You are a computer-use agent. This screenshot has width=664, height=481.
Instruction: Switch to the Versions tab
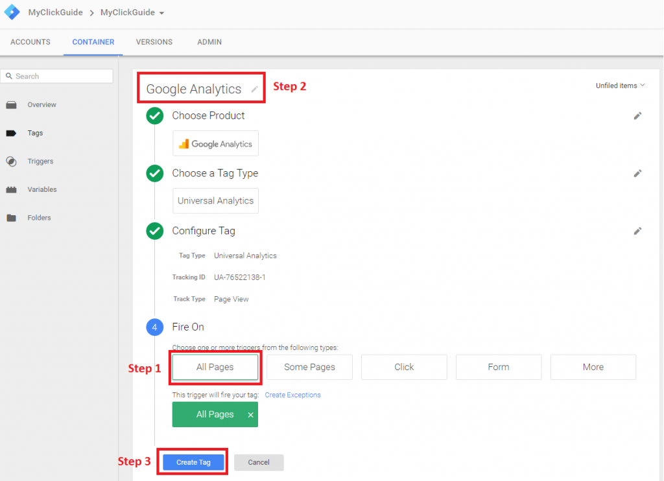click(154, 42)
